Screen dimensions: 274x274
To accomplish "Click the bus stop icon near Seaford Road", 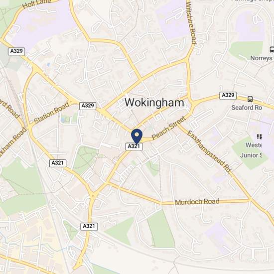I will (x=250, y=99).
